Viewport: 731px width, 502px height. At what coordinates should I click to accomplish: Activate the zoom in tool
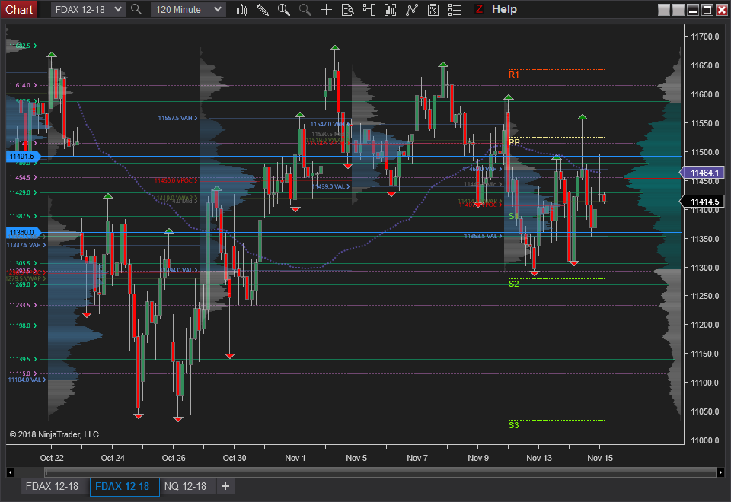tap(284, 10)
